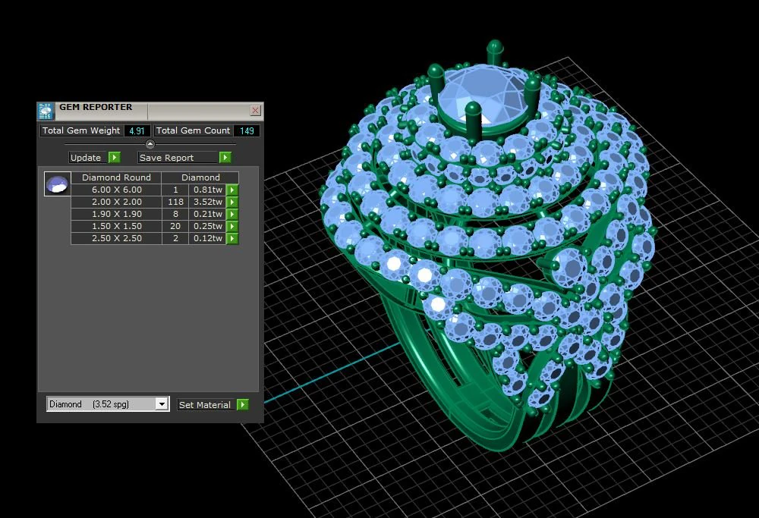This screenshot has height=518, width=759.
Task: Click green arrow next to Update
Action: coord(115,158)
